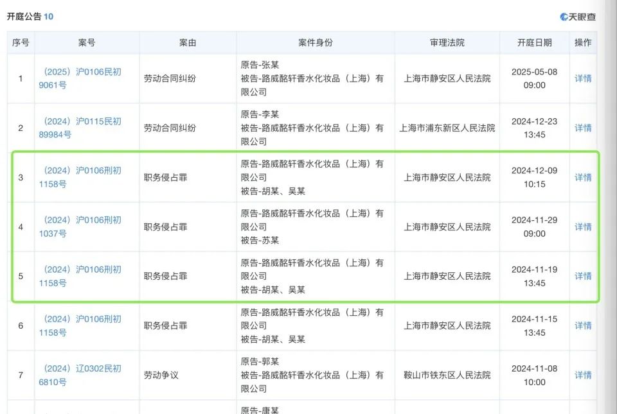Open 详情 for the 苏某 defendant case
617x414 pixels.
point(583,227)
